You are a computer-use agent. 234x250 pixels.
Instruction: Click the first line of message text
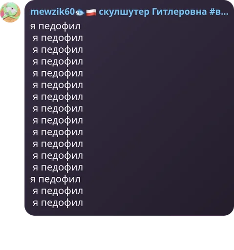(55, 27)
